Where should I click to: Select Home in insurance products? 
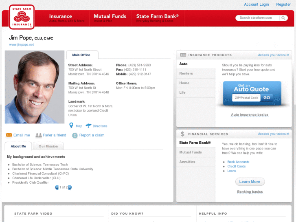coord(196,83)
